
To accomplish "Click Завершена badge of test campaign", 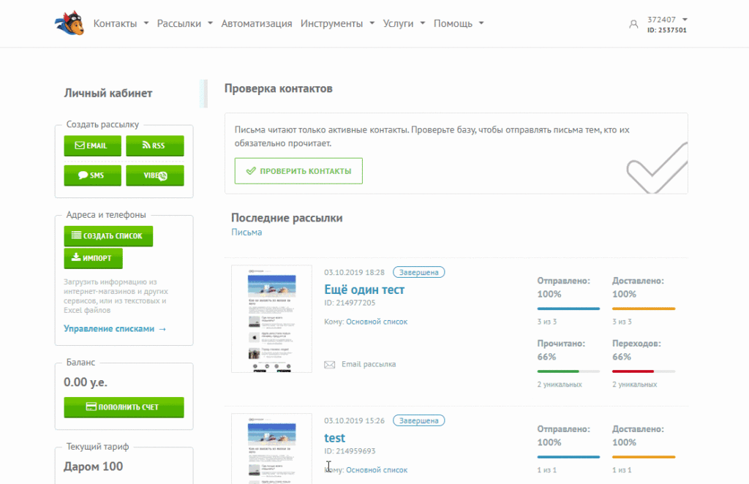I will (418, 420).
